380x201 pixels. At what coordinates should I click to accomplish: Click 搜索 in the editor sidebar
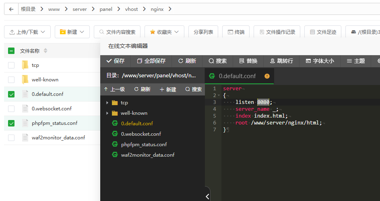tap(193, 89)
